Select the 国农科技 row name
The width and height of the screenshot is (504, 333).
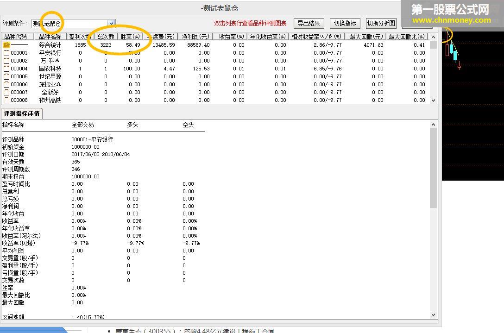click(50, 69)
